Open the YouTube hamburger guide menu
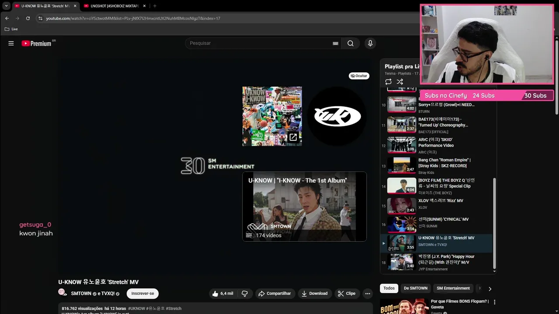Viewport: 559px width, 314px height. point(11,43)
